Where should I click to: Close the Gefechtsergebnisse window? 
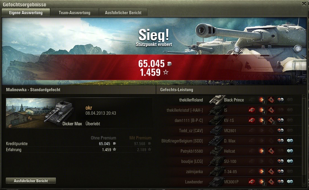[x=304, y=4]
